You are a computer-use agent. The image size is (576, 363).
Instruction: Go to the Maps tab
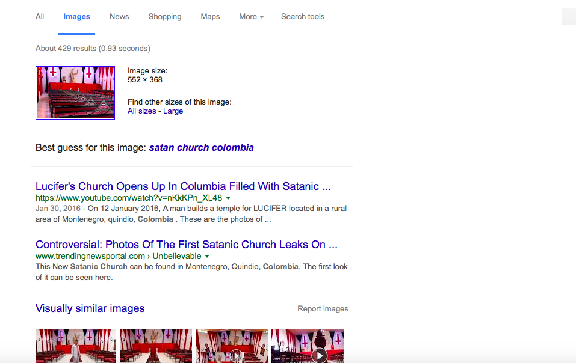[x=210, y=17]
